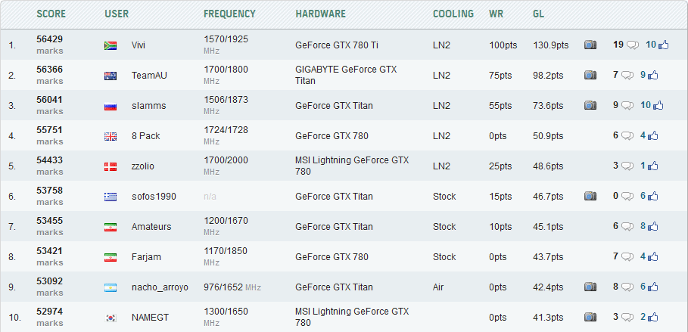Open comments bubble for zzolio
This screenshot has width=688, height=332.
[627, 166]
